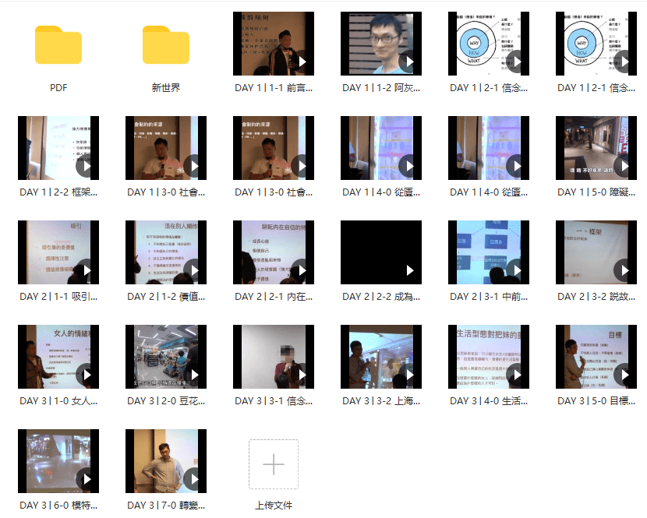Open the DAY 2 | 1-2 價值 video thumbnail
Screen dimensions: 647x518
coord(166,252)
